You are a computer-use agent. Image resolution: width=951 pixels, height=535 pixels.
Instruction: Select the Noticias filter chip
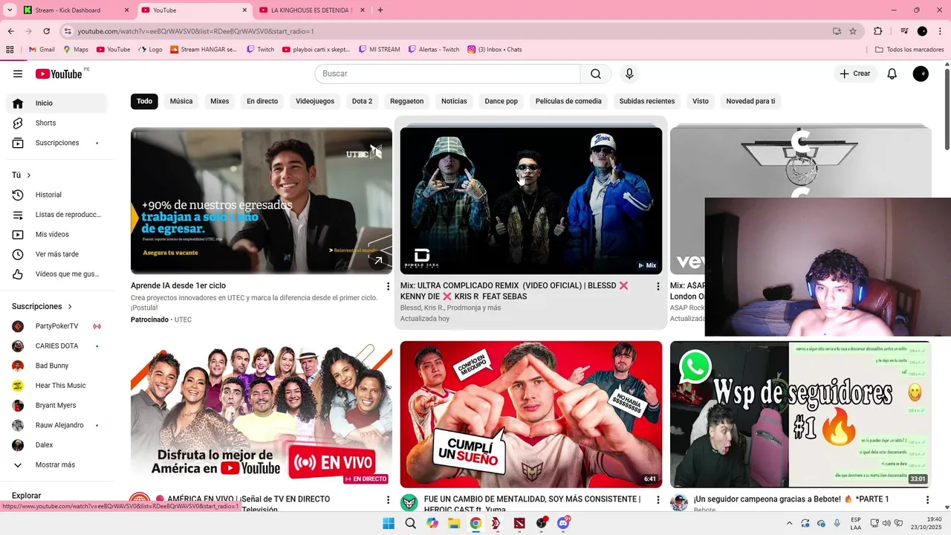coord(454,101)
